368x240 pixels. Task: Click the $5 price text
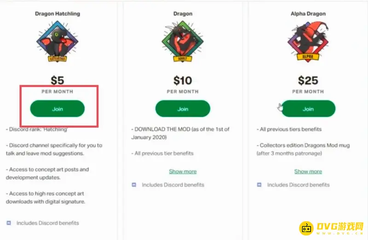point(57,81)
